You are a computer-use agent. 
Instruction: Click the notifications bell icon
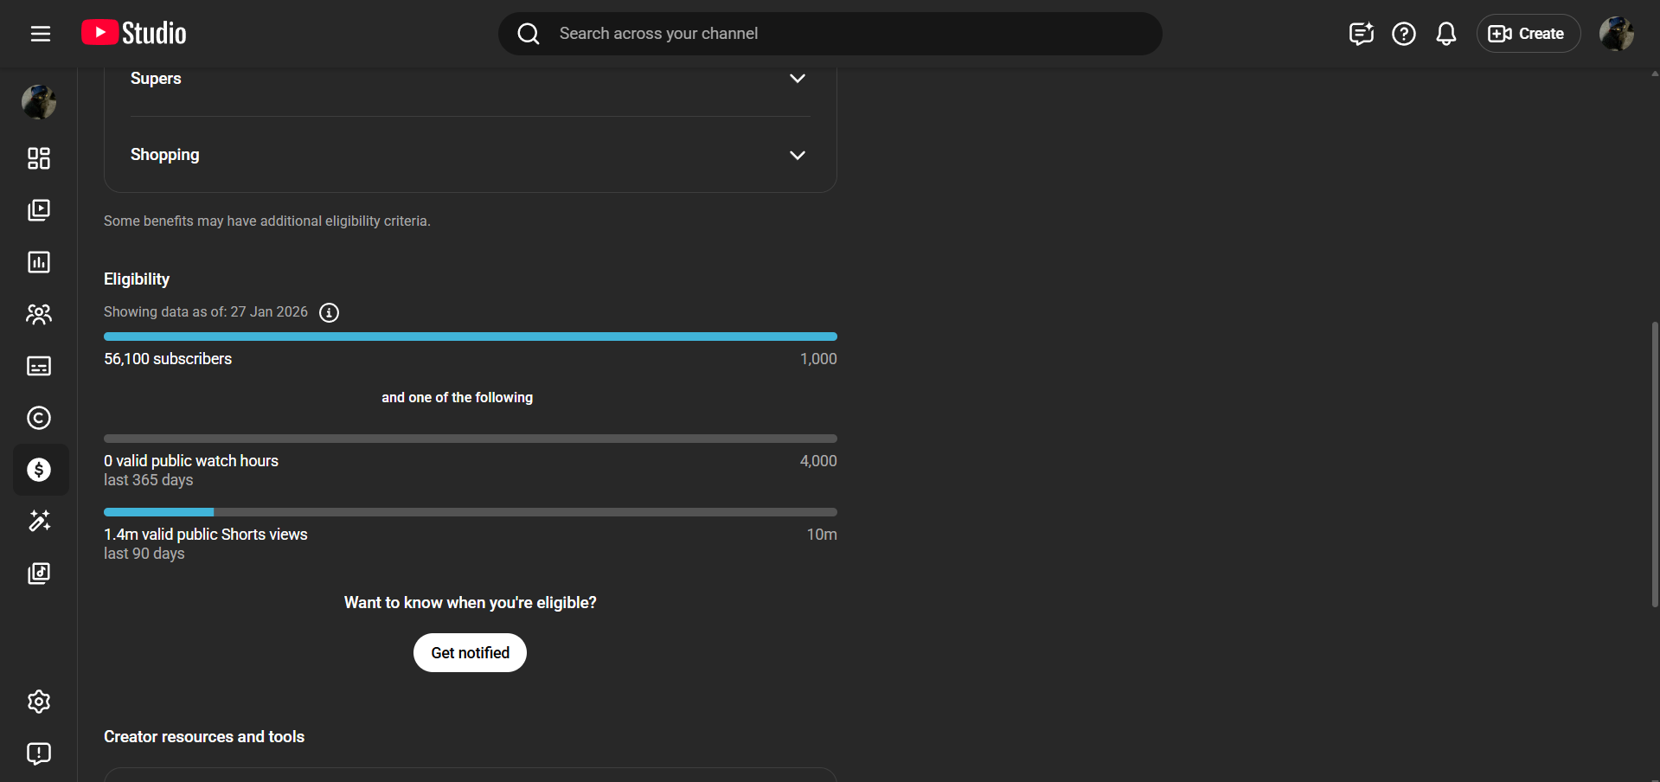click(1445, 34)
